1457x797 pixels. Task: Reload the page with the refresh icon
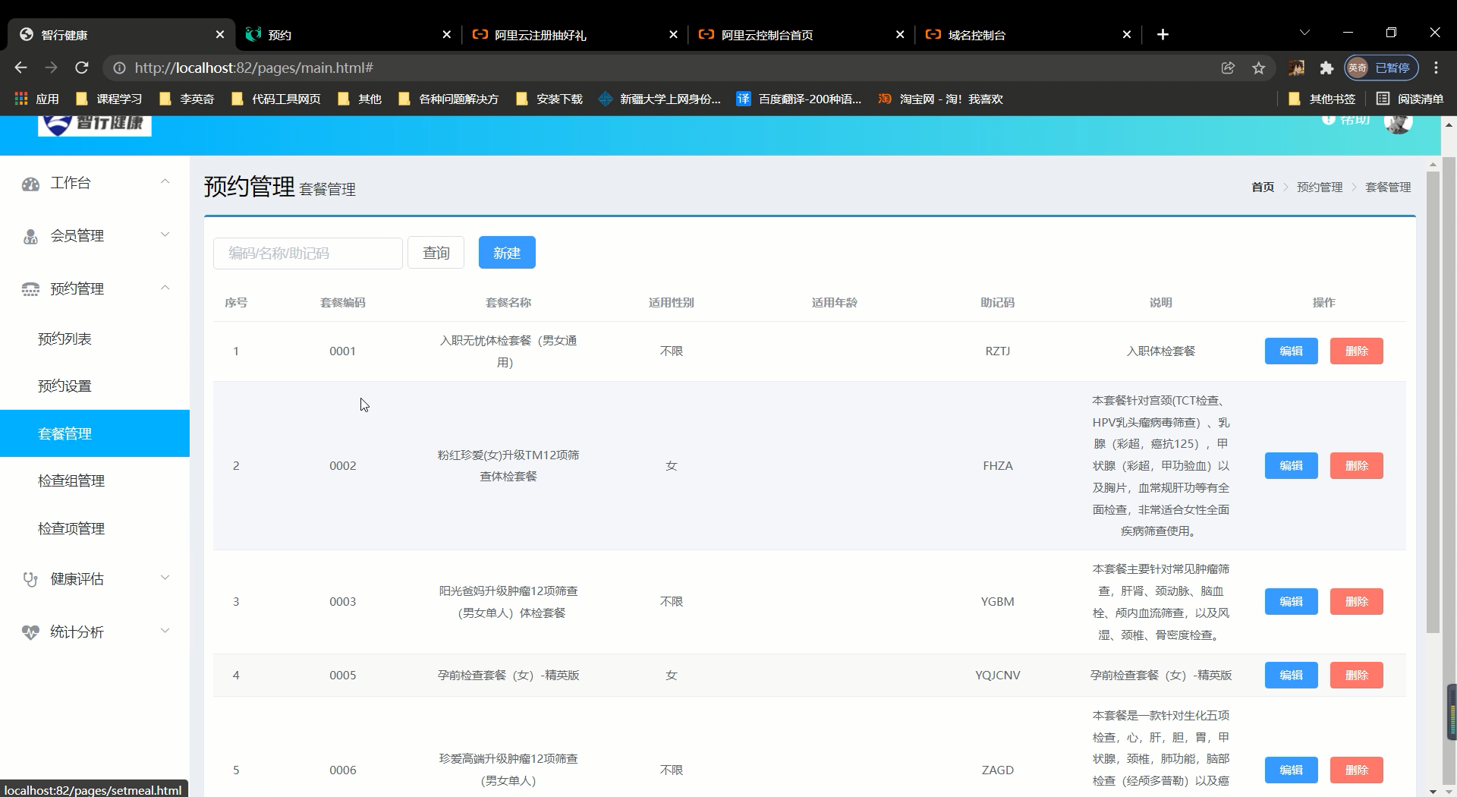tap(82, 68)
